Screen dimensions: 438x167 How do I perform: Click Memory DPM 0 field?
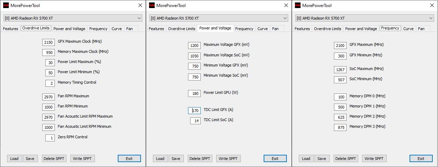coord(340,97)
